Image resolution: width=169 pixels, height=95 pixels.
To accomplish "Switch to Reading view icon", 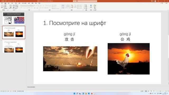I will pos(151,91).
